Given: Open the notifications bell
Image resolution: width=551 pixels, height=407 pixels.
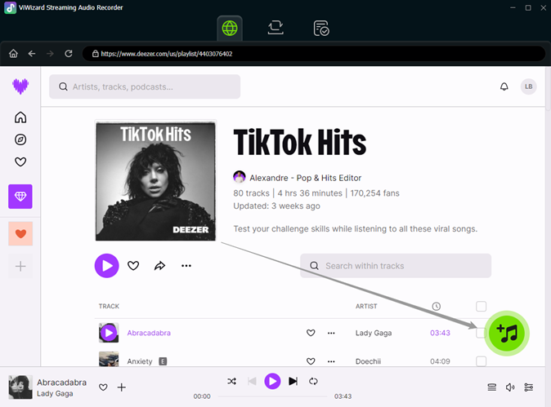Looking at the screenshot, I should tap(504, 86).
